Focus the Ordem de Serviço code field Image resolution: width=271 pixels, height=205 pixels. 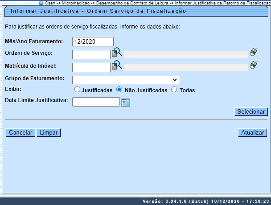[91, 55]
